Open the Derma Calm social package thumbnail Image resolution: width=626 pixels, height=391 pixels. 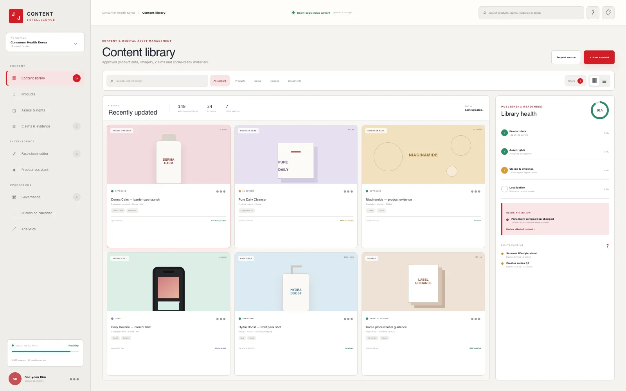[169, 154]
